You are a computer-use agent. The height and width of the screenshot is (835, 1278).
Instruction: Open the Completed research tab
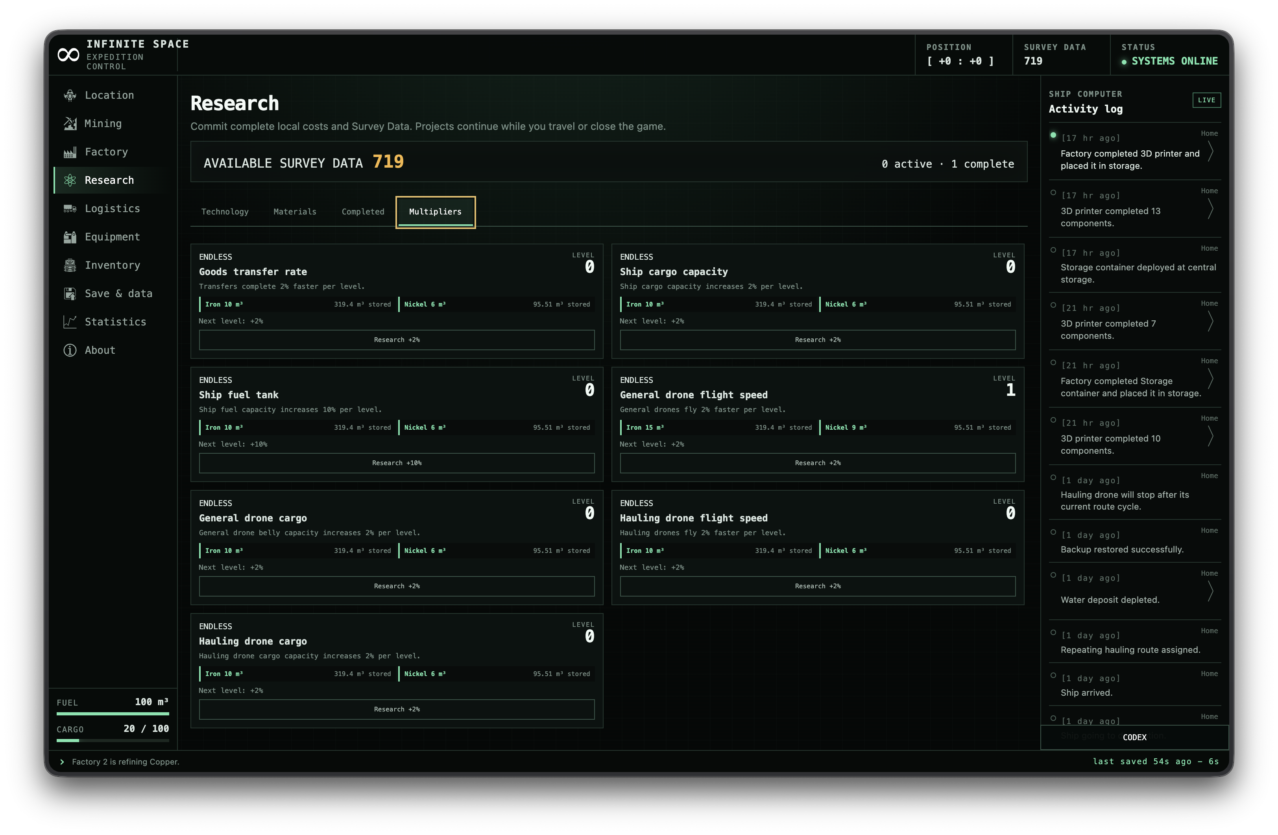[x=363, y=212]
